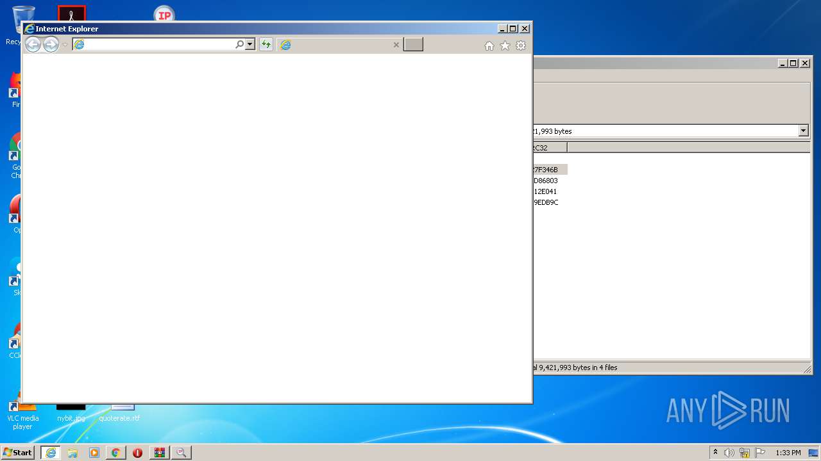821x461 pixels.
Task: Open Opera from taskbar
Action: 137,453
